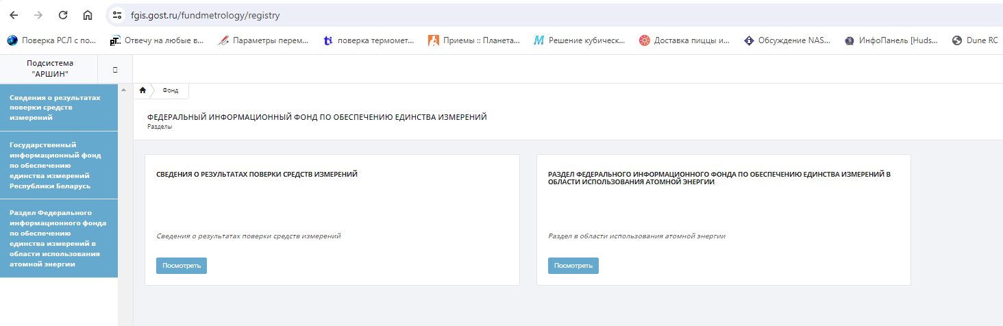
Task: Go to browser home page icon
Action: coord(87,14)
